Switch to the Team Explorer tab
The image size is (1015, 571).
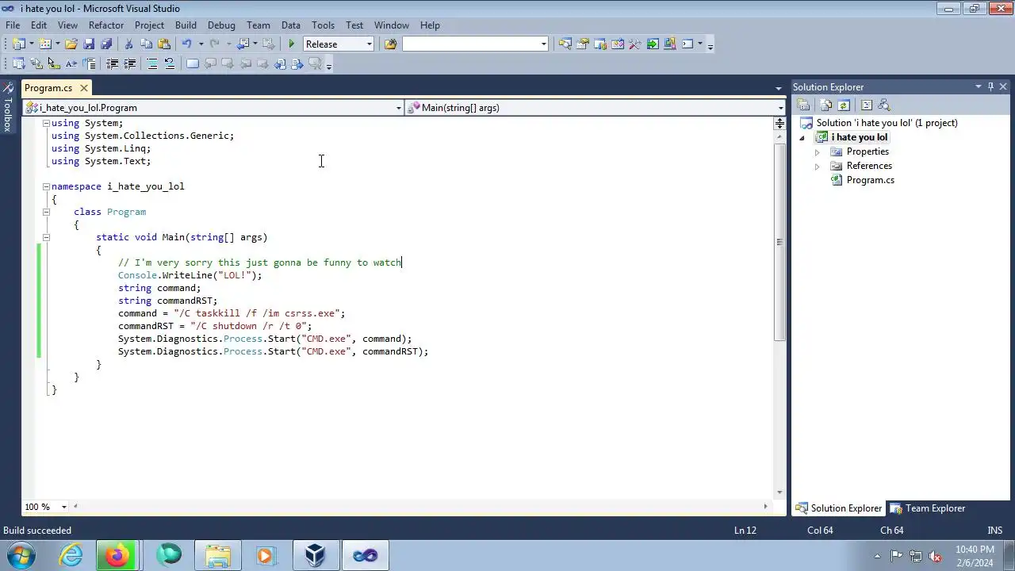coord(927,508)
